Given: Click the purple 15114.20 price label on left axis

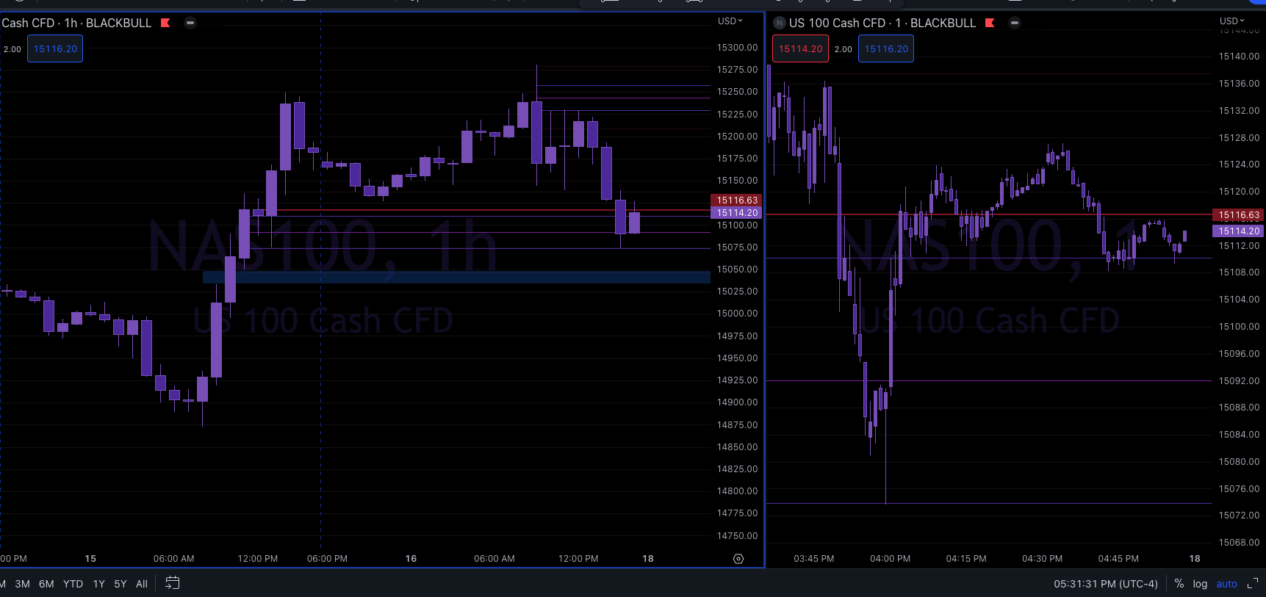Looking at the screenshot, I should [737, 213].
